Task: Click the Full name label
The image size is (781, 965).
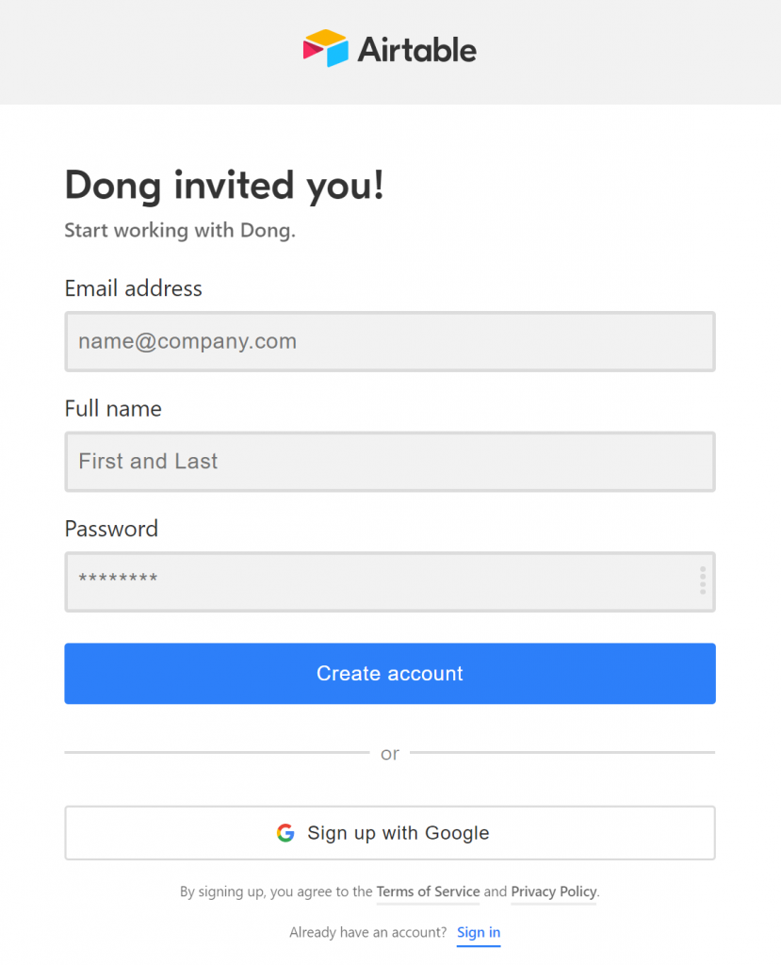Action: 113,409
